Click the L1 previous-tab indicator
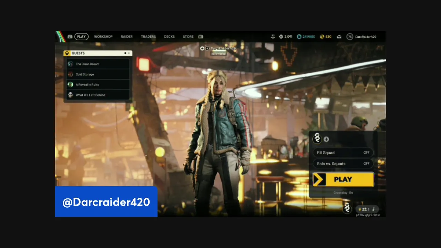This screenshot has height=248, width=441. (70, 37)
